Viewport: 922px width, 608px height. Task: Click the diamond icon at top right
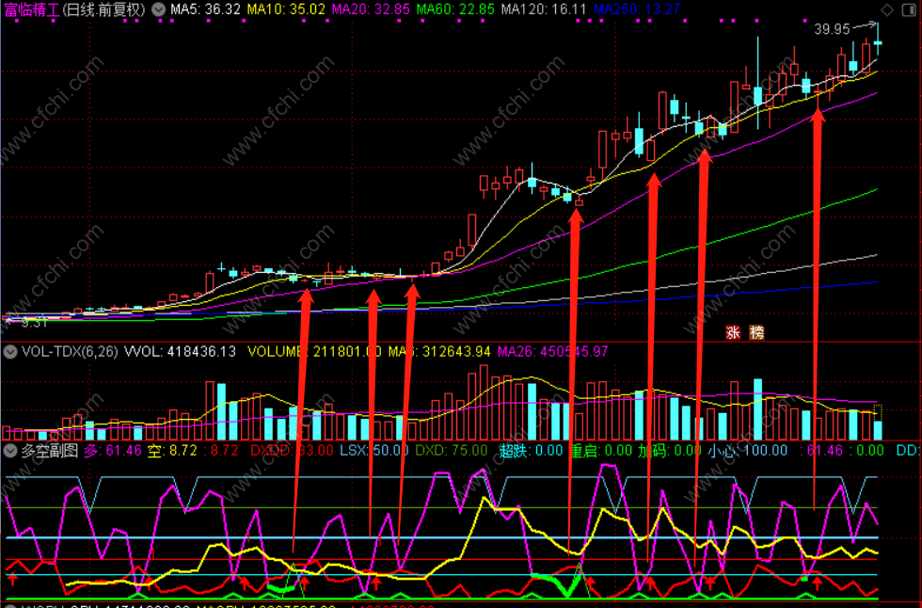pyautogui.click(x=886, y=10)
